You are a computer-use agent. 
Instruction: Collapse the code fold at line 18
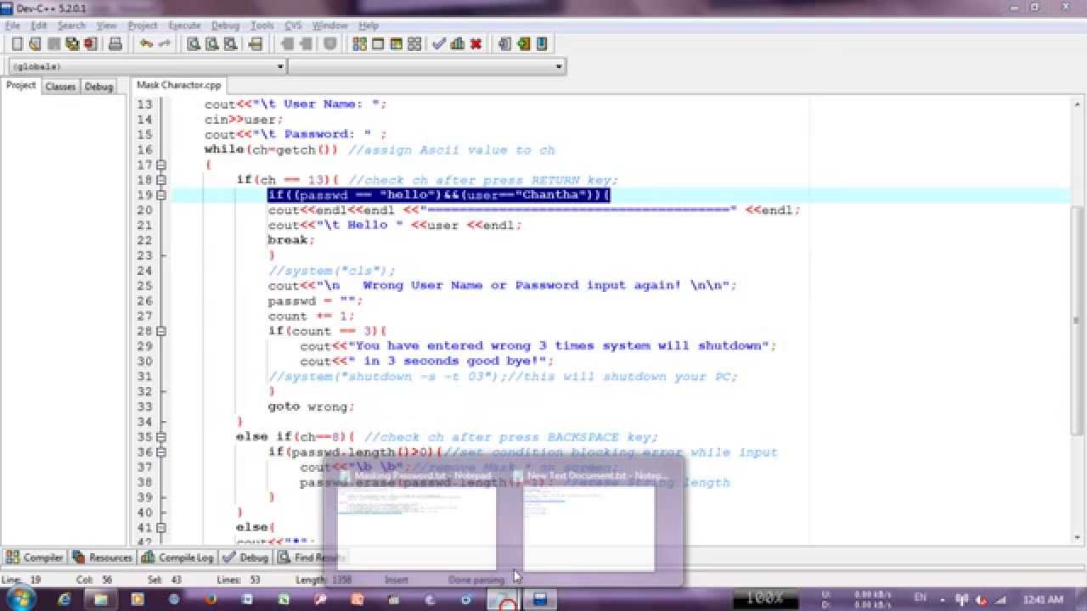[161, 180]
